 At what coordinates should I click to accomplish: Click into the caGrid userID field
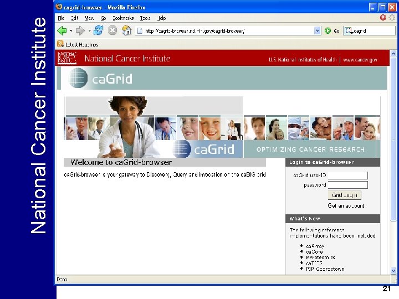(348, 175)
